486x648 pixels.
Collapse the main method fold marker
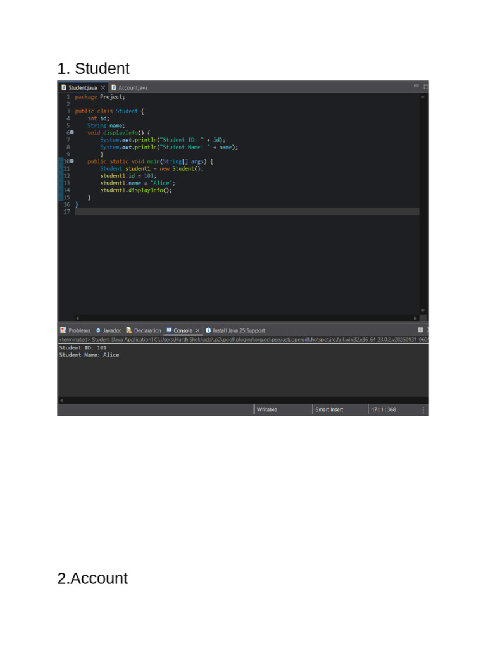tap(72, 161)
